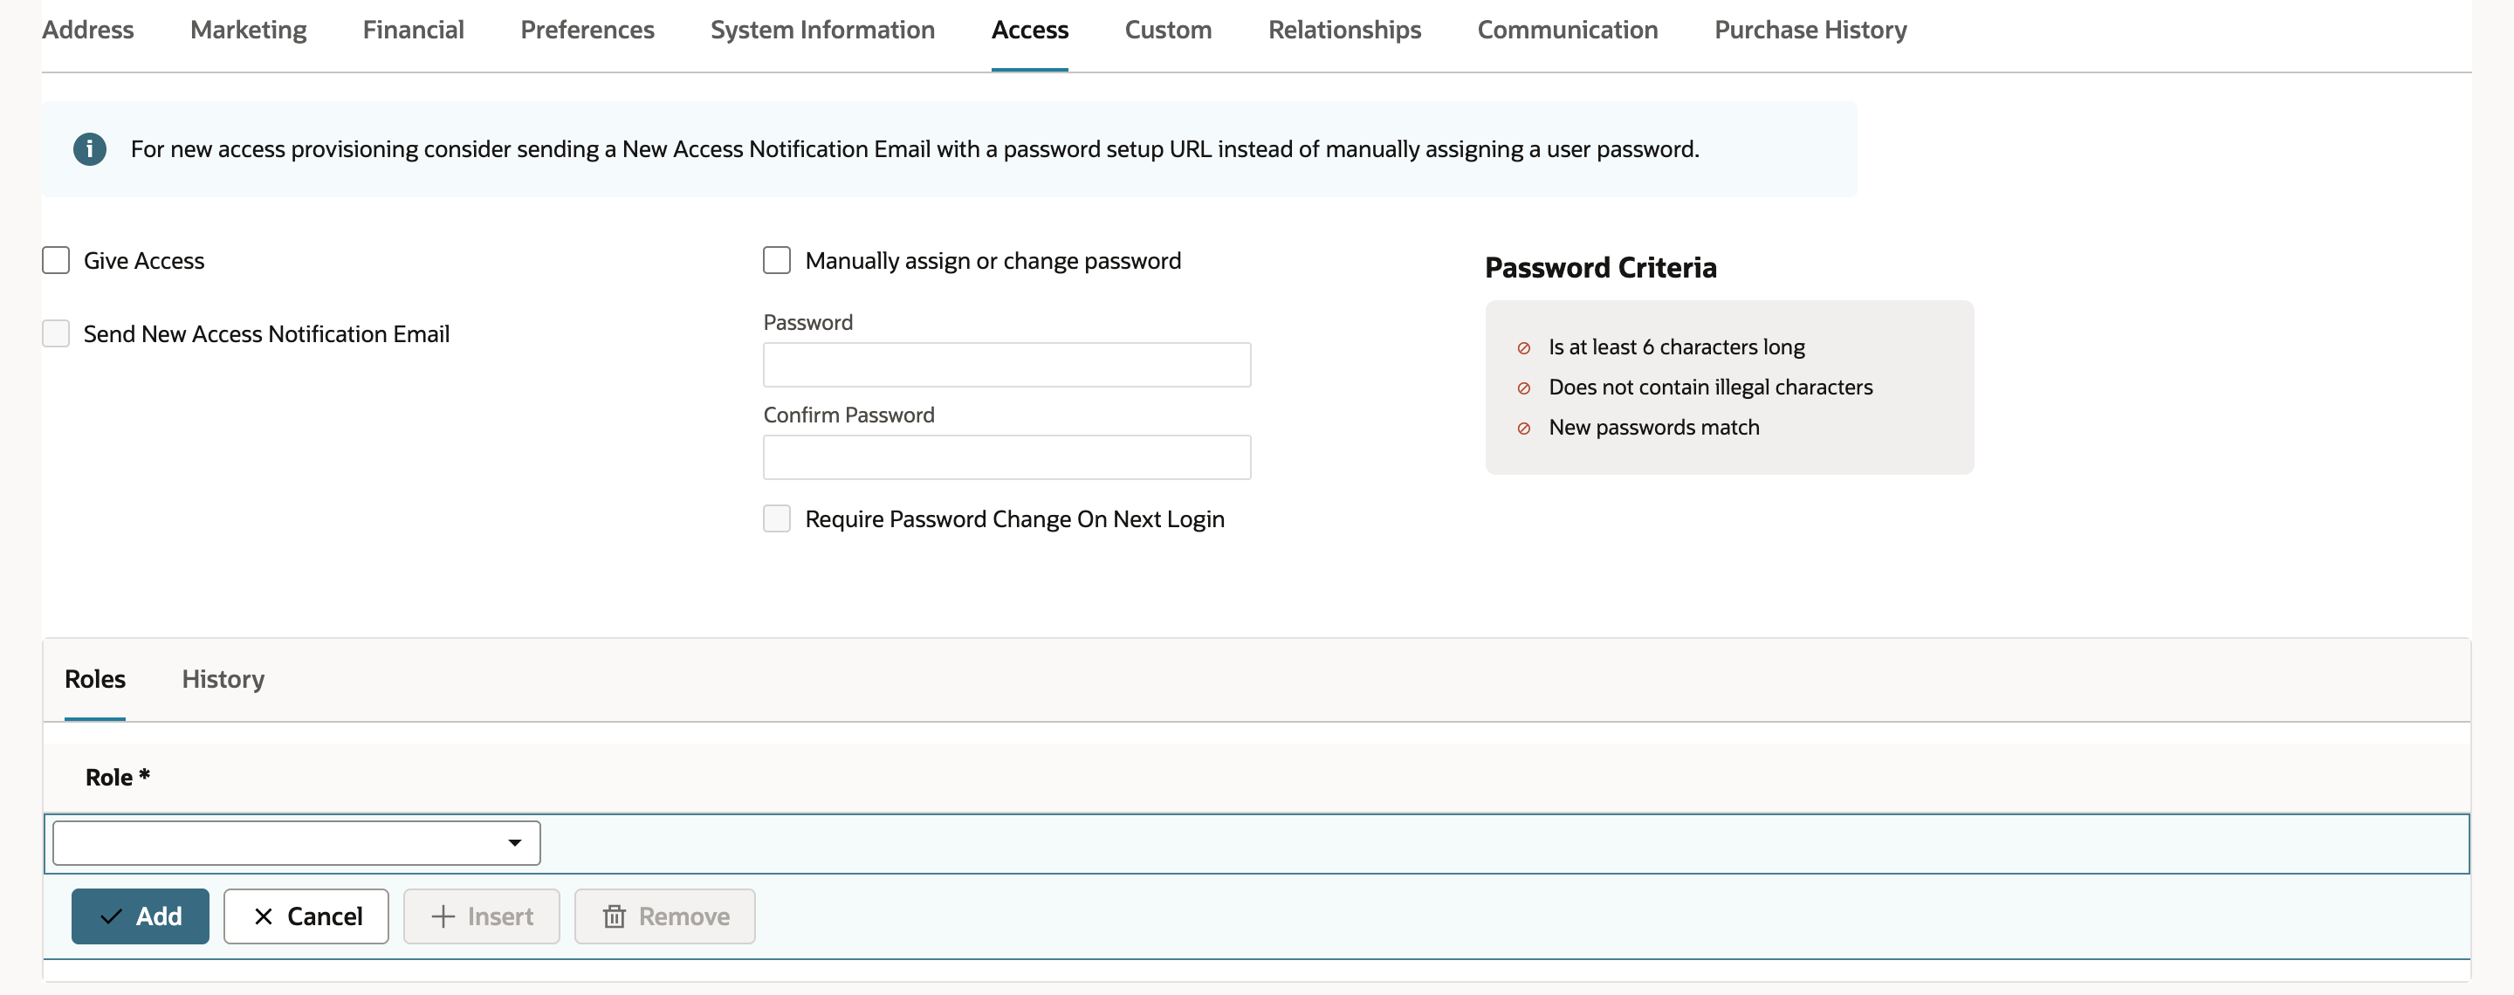This screenshot has height=995, width=2514.
Task: Click the failed icon beside 'New passwords match'
Action: pos(1523,429)
